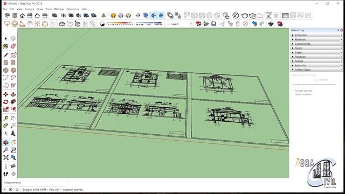Expand the Layers panel
Viewport: 345px width, 194px height.
[316, 52]
